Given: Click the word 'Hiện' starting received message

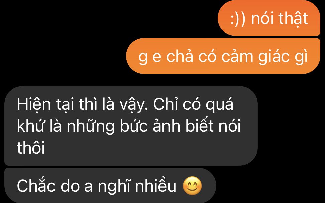Looking at the screenshot, I should point(34,104).
